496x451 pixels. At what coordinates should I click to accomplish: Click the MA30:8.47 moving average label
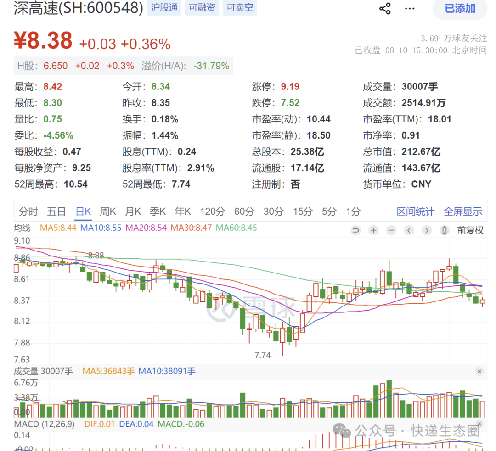tap(191, 228)
